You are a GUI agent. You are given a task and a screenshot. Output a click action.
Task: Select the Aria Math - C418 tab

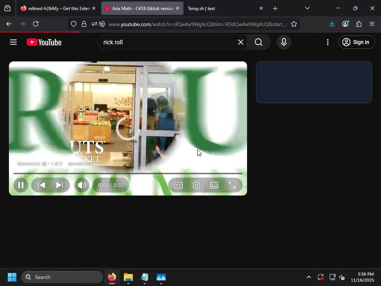pyautogui.click(x=142, y=9)
